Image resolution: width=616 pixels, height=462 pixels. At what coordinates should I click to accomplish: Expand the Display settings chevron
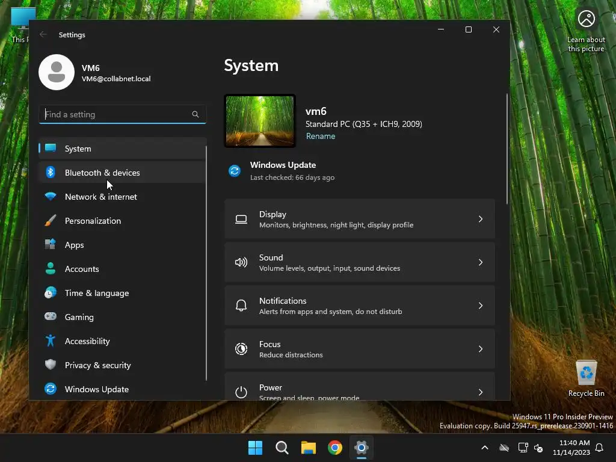coord(481,219)
